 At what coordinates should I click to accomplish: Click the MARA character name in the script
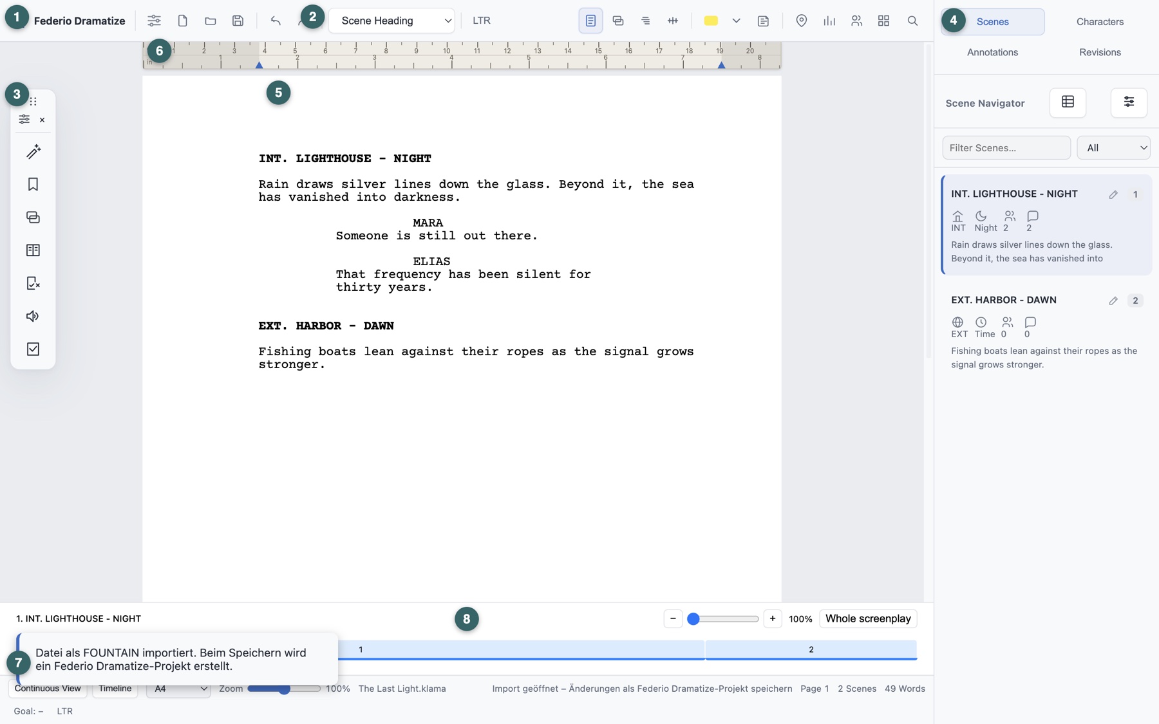point(428,223)
